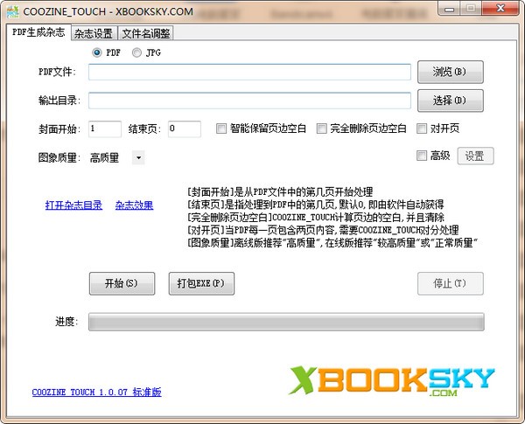The height and width of the screenshot is (424, 525).
Task: Tick the 高级 checkbox
Action: click(x=422, y=156)
